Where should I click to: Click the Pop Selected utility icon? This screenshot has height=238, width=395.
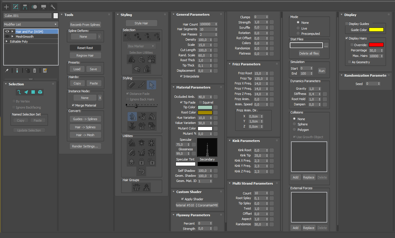point(142,143)
